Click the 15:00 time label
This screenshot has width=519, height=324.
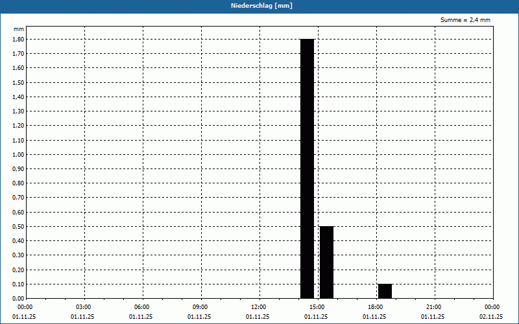tap(317, 307)
